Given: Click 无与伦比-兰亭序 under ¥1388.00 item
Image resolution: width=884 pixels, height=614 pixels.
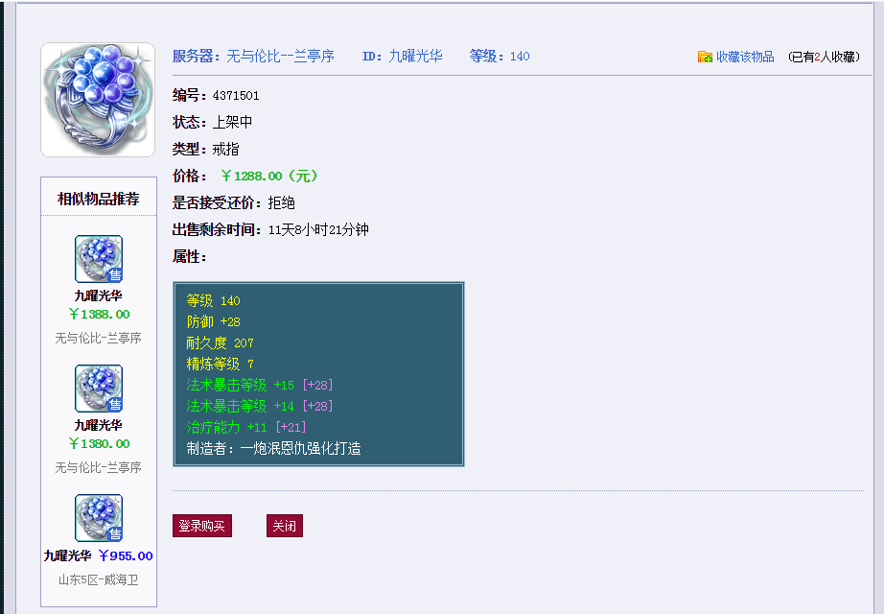Looking at the screenshot, I should 98,338.
